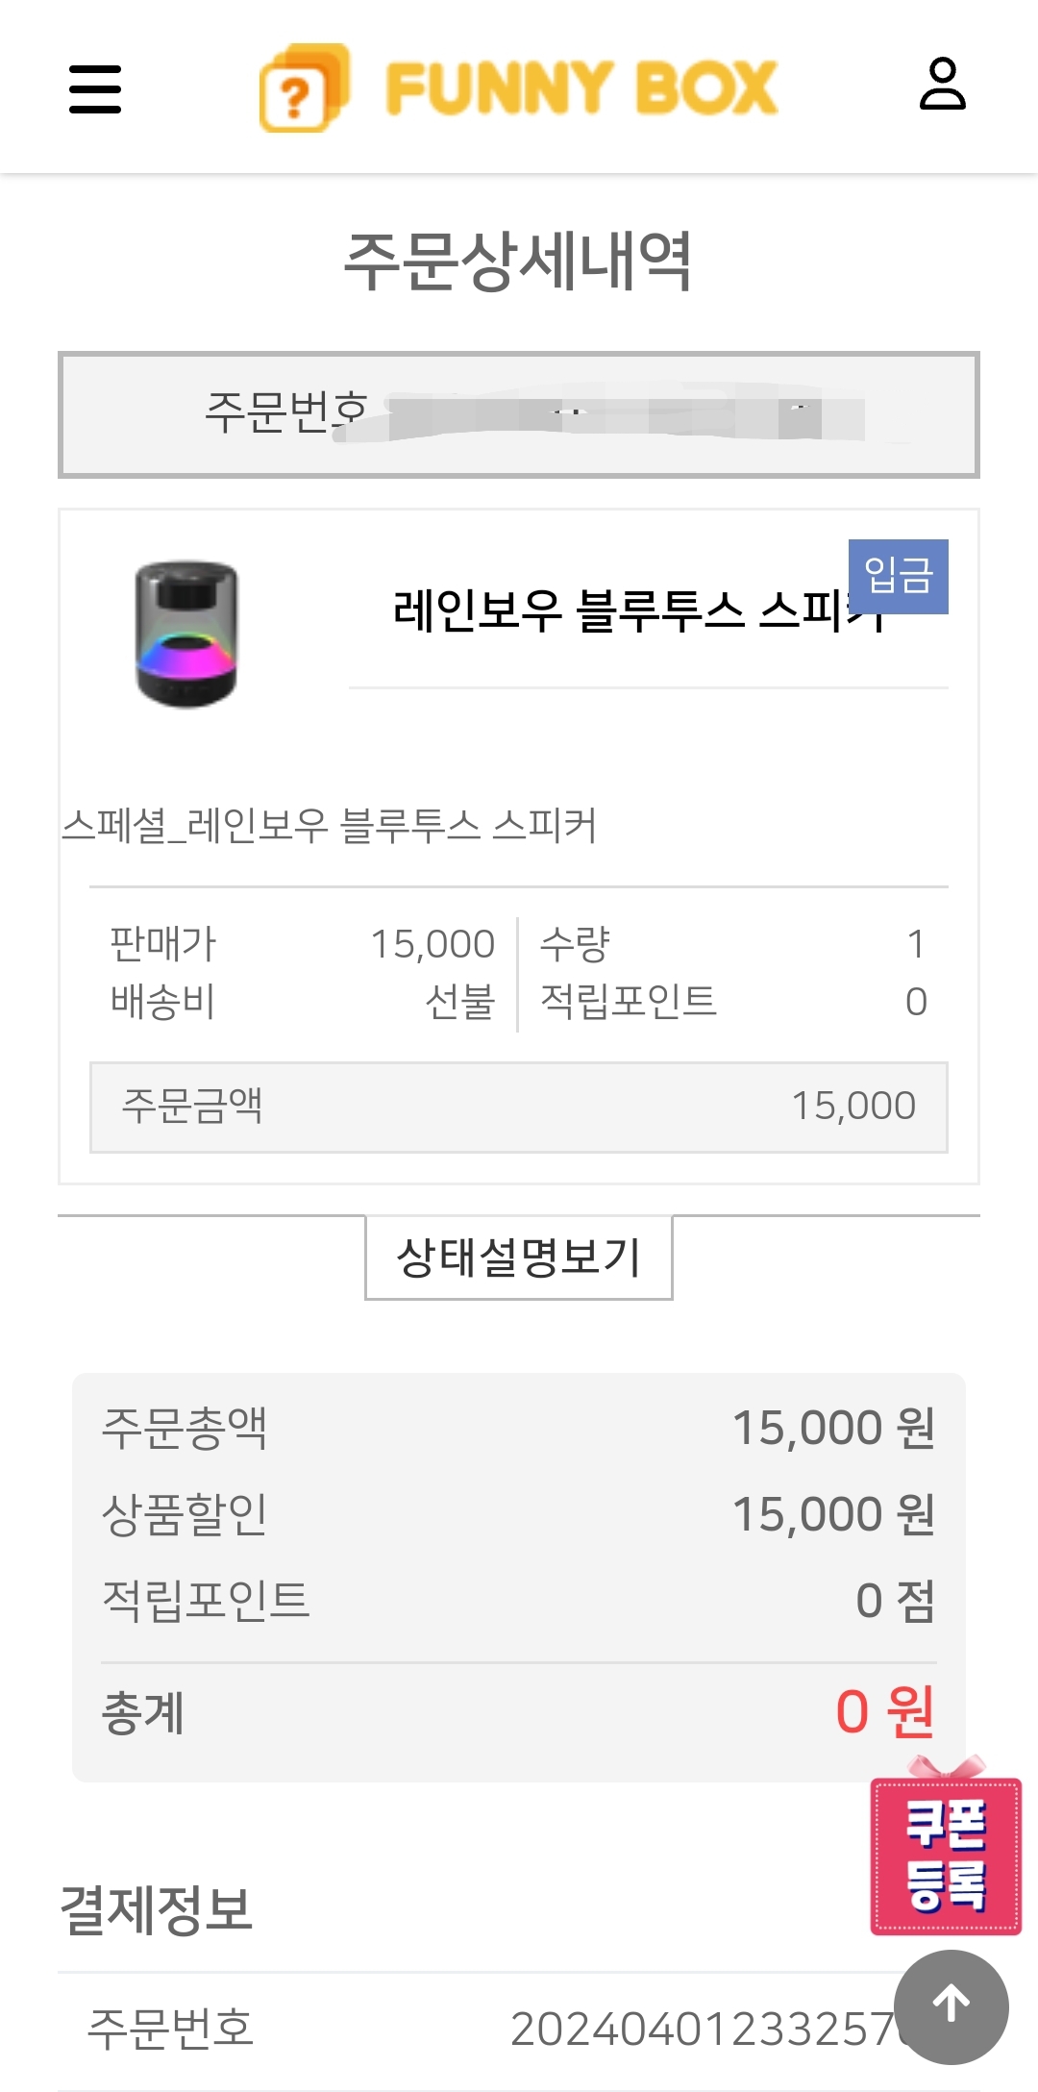Image resolution: width=1038 pixels, height=2092 pixels.
Task: Click the 스페셜_레인보우 블루투스 스피커 option text
Action: coord(329,826)
